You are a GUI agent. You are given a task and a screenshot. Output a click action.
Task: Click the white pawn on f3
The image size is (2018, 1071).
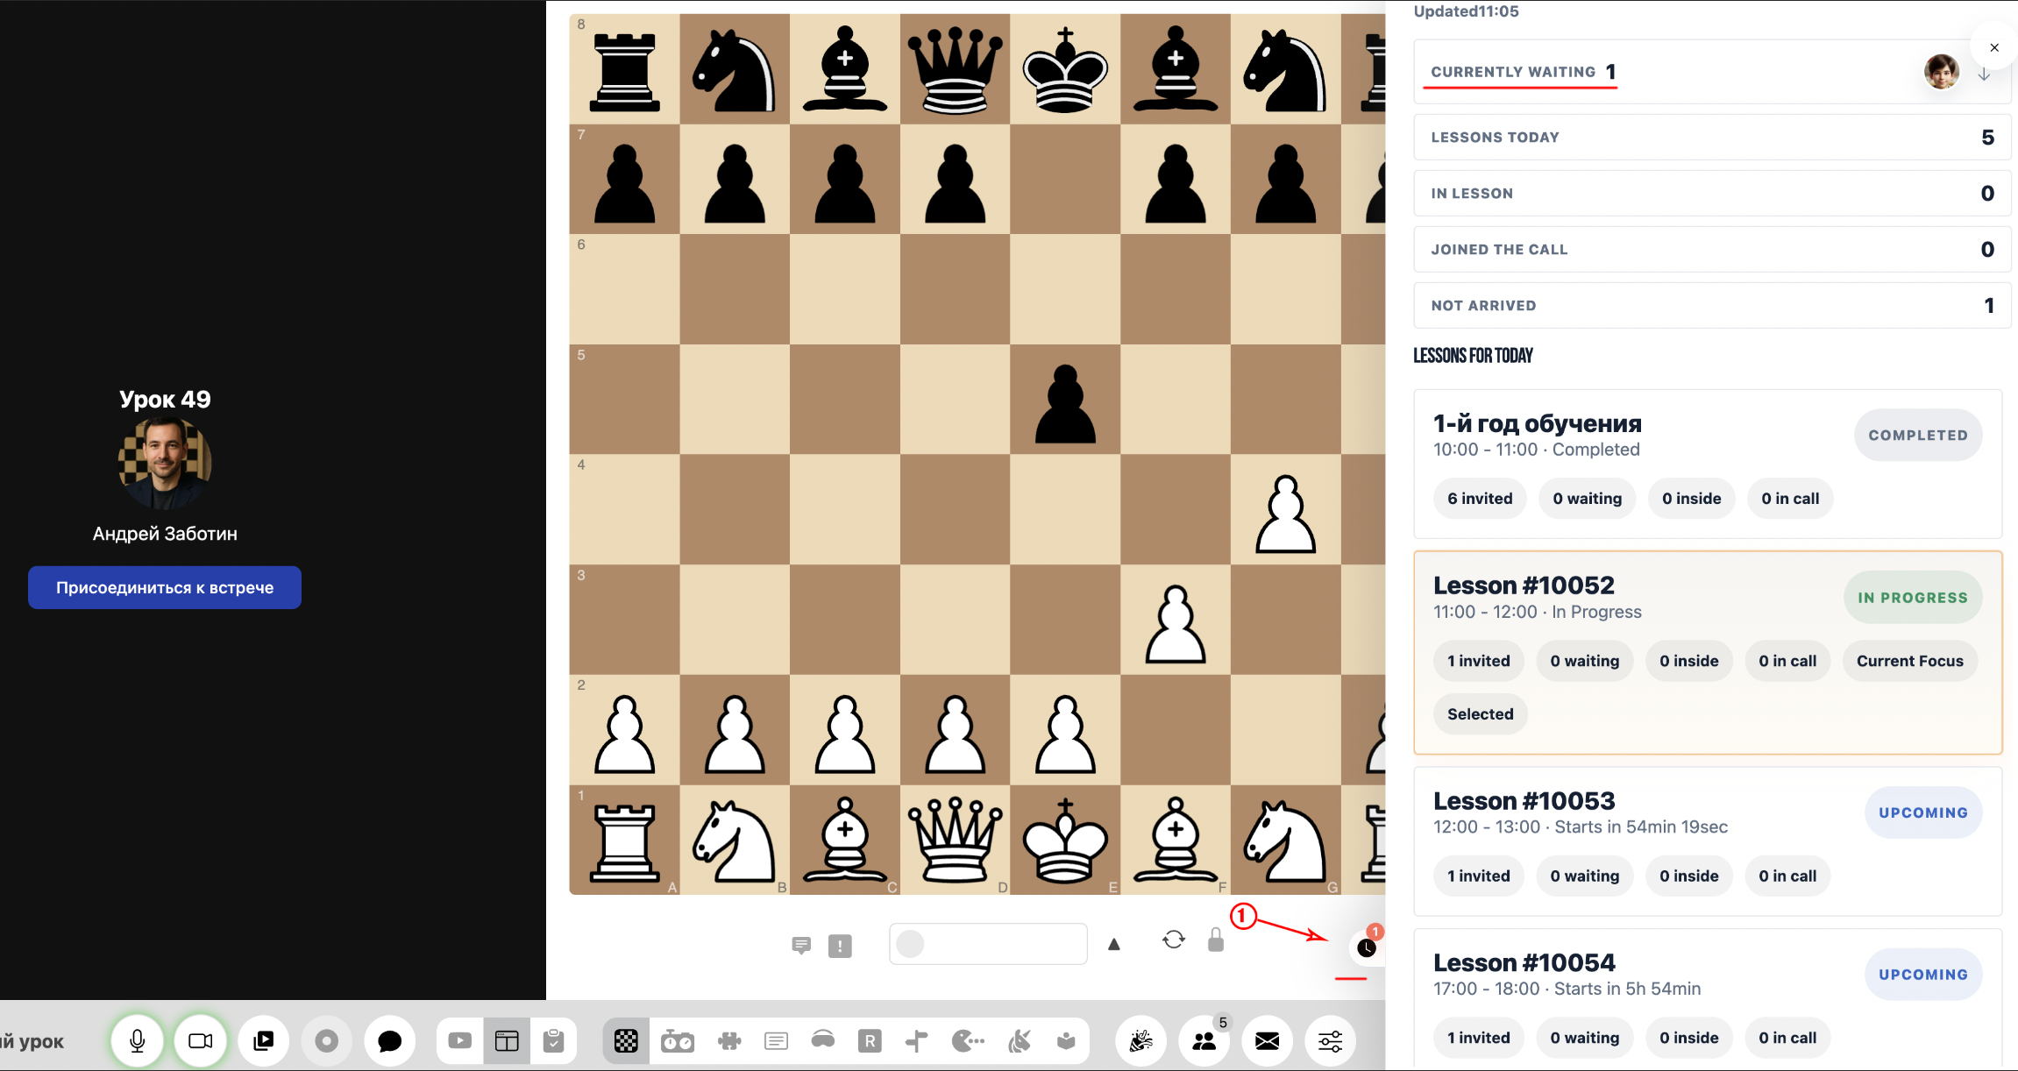[x=1176, y=624]
